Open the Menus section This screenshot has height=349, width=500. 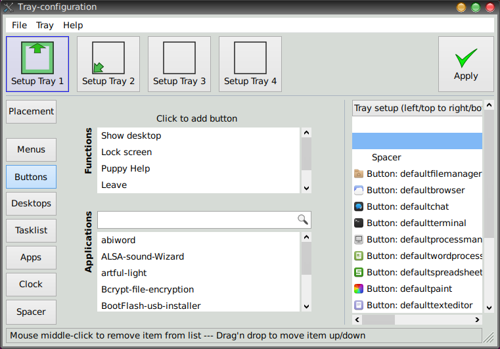pos(32,150)
